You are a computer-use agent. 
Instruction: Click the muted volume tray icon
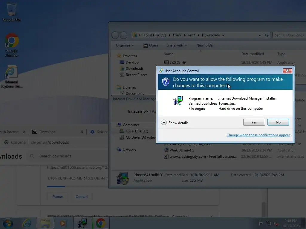pos(276,224)
